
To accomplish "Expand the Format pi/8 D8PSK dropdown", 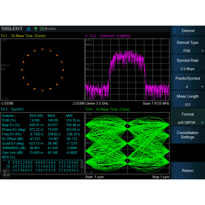I will point(188,119).
